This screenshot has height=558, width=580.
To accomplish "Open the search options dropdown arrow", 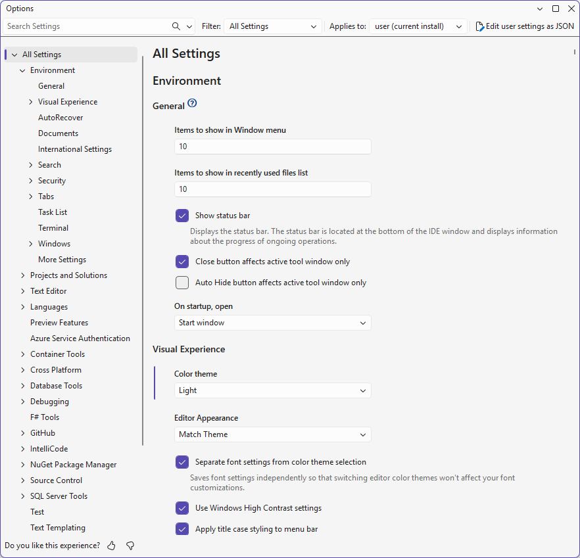I will coord(189,27).
